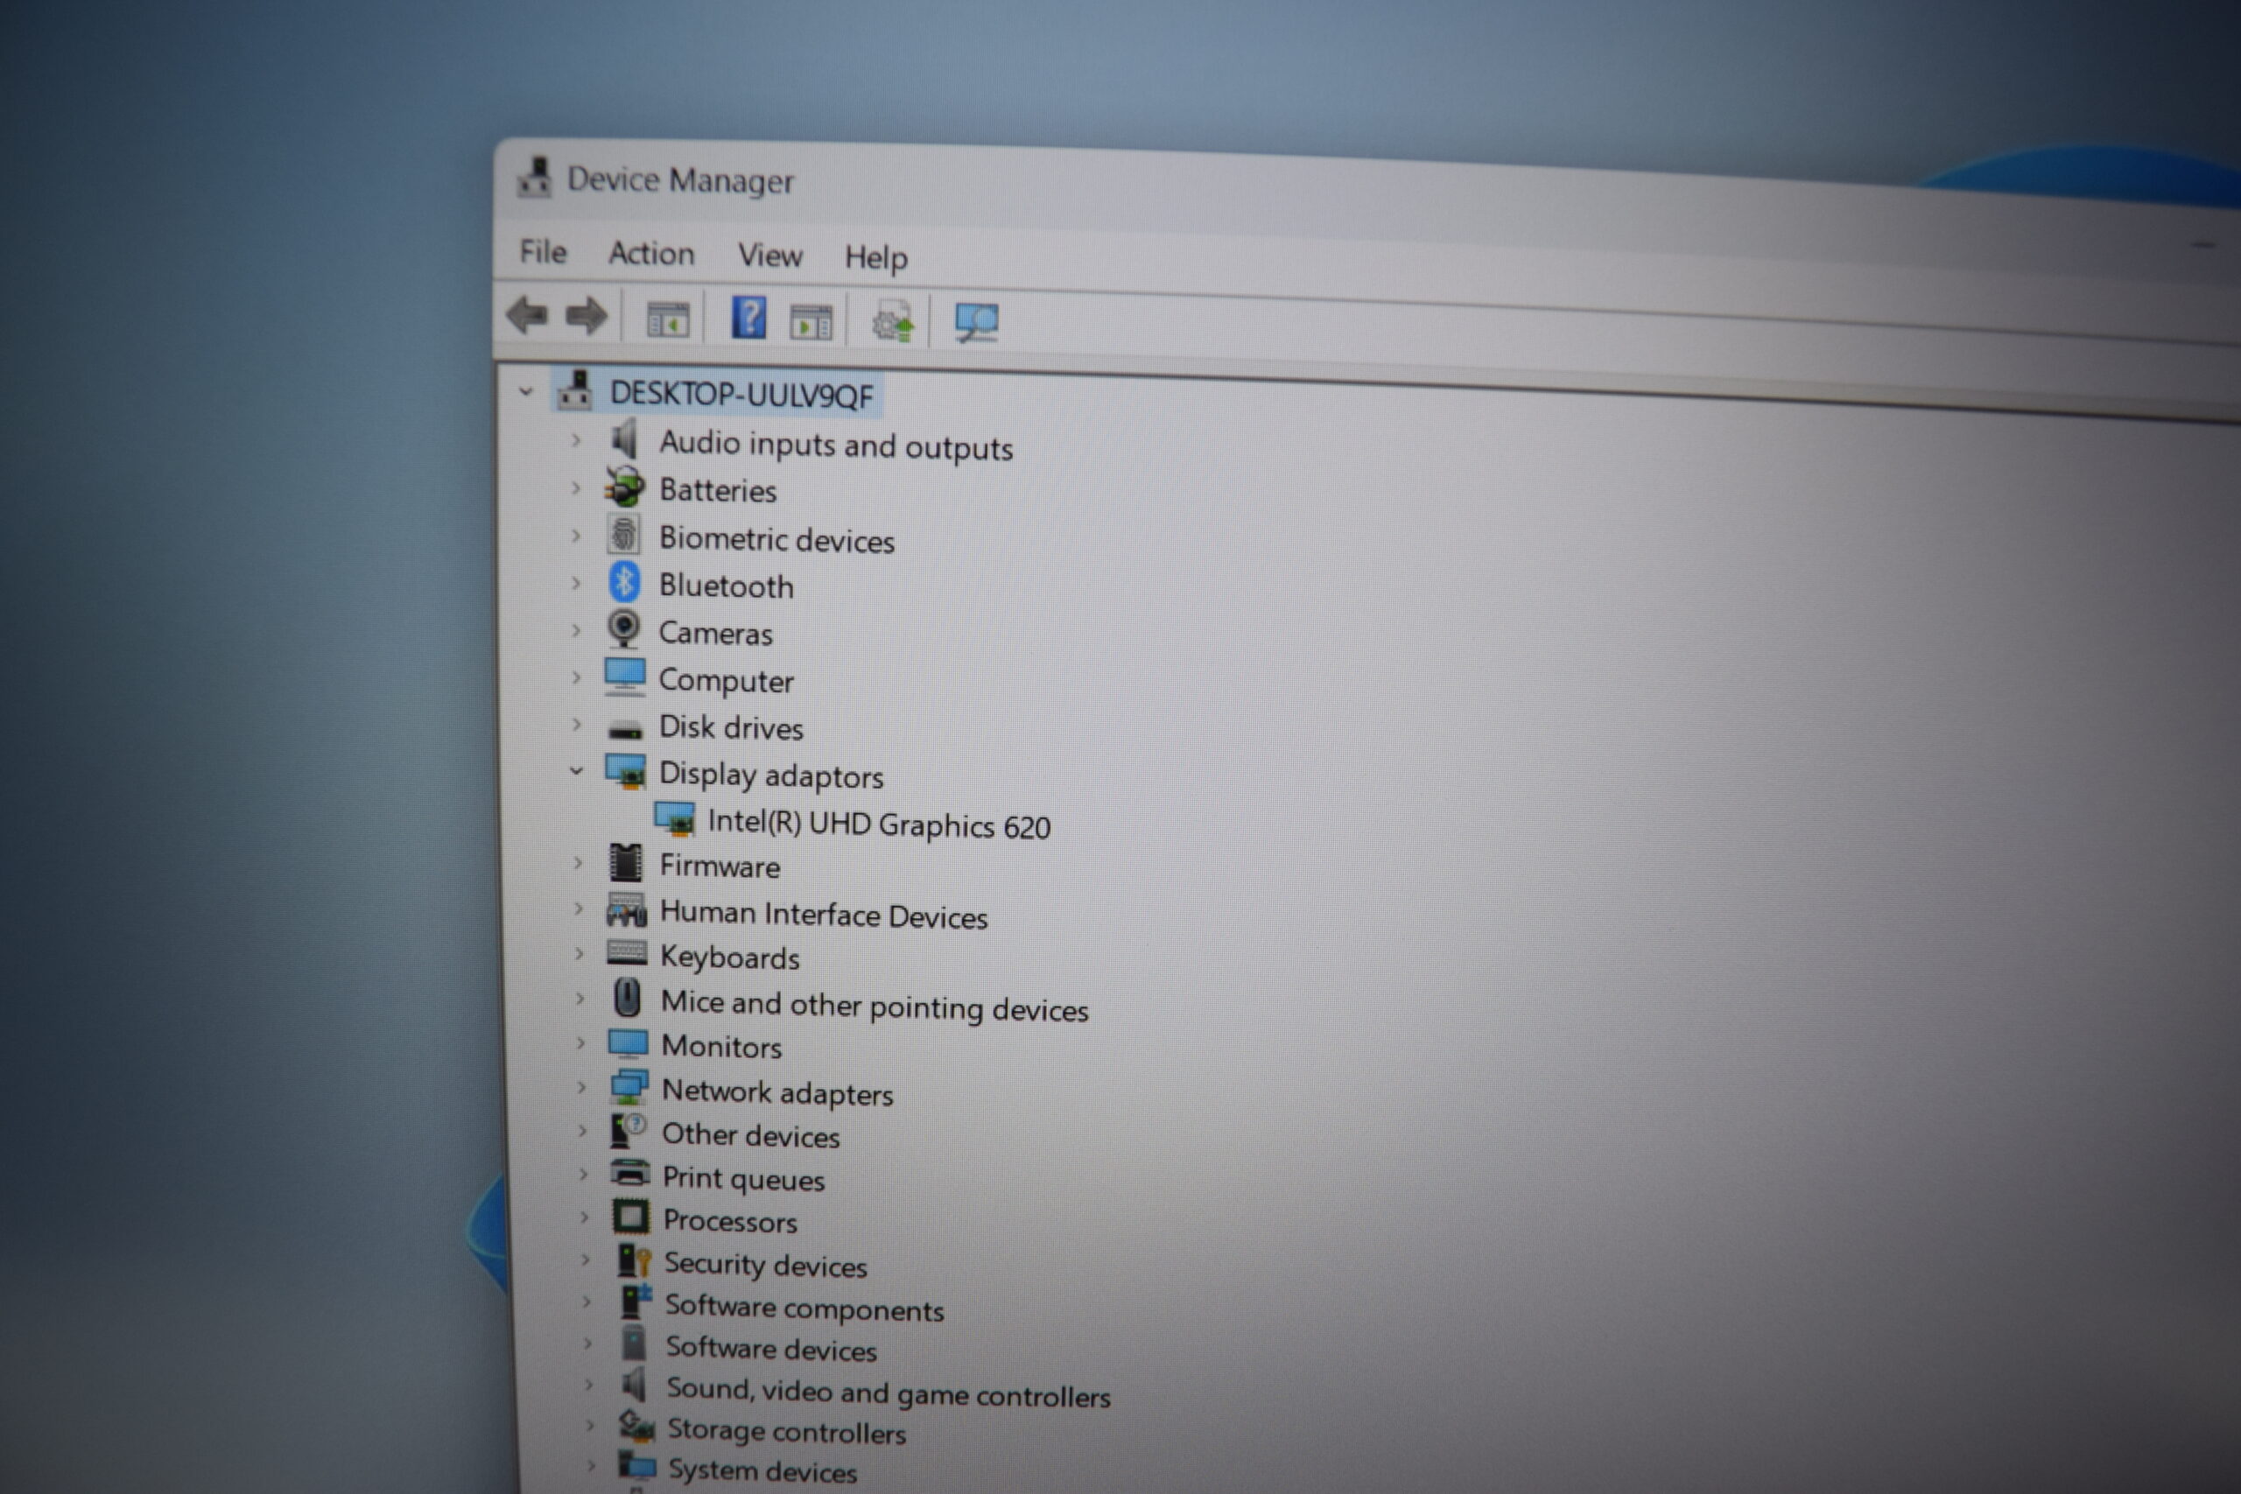Click the Back arrow toolbar icon

point(528,314)
